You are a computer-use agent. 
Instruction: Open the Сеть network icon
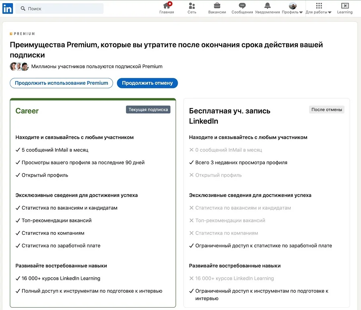[192, 6]
